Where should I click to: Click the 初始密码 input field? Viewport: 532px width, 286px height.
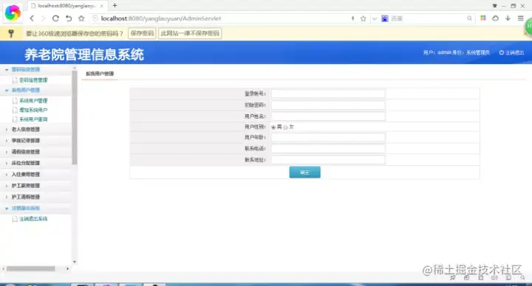click(x=328, y=105)
